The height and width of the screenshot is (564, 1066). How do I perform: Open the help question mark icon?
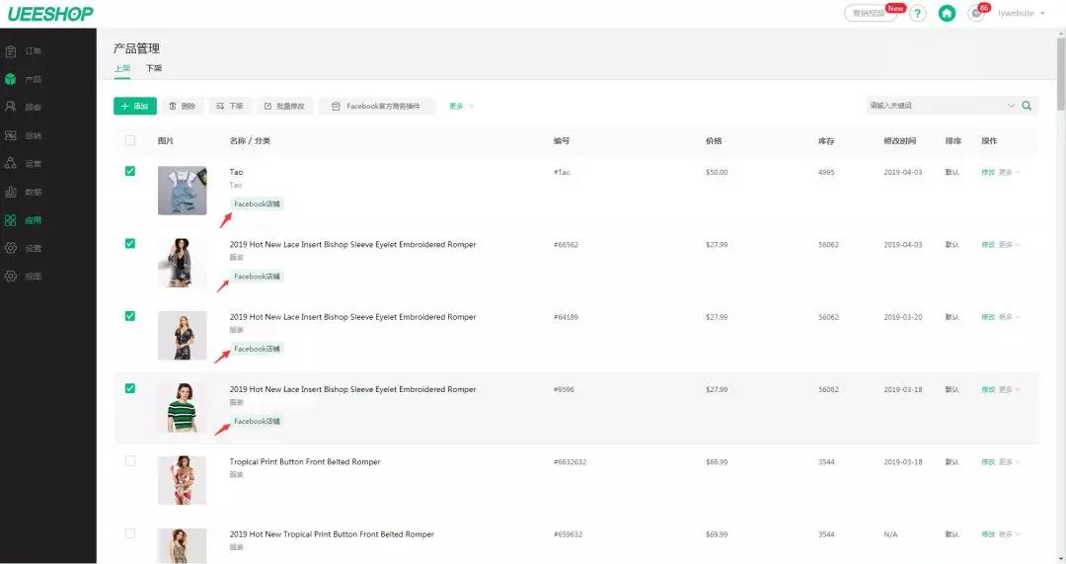click(918, 14)
